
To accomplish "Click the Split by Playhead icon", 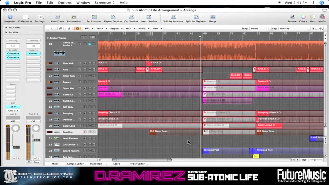I will point(196,17).
